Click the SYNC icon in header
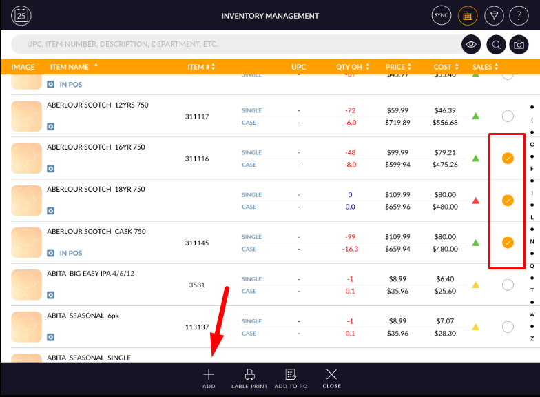 [x=441, y=15]
